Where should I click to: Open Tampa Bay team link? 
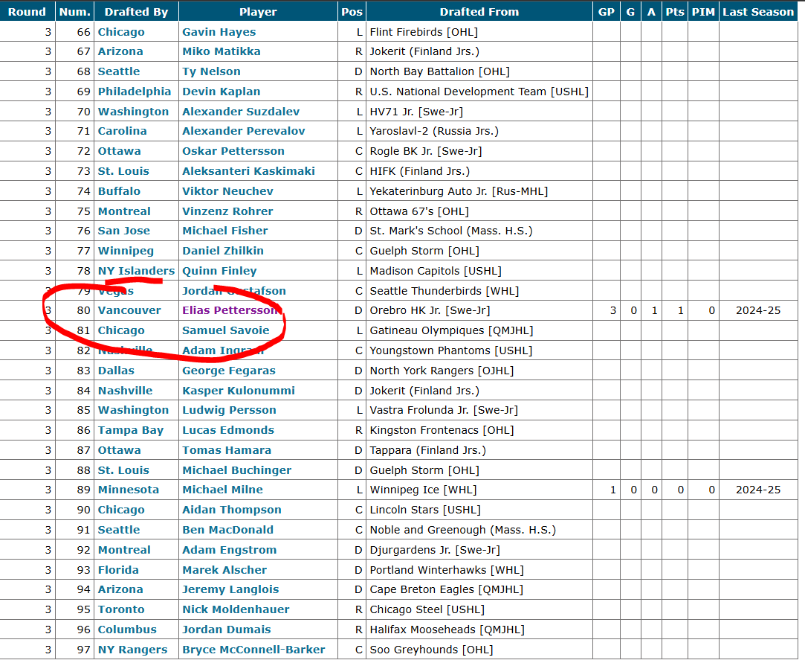[x=130, y=430]
